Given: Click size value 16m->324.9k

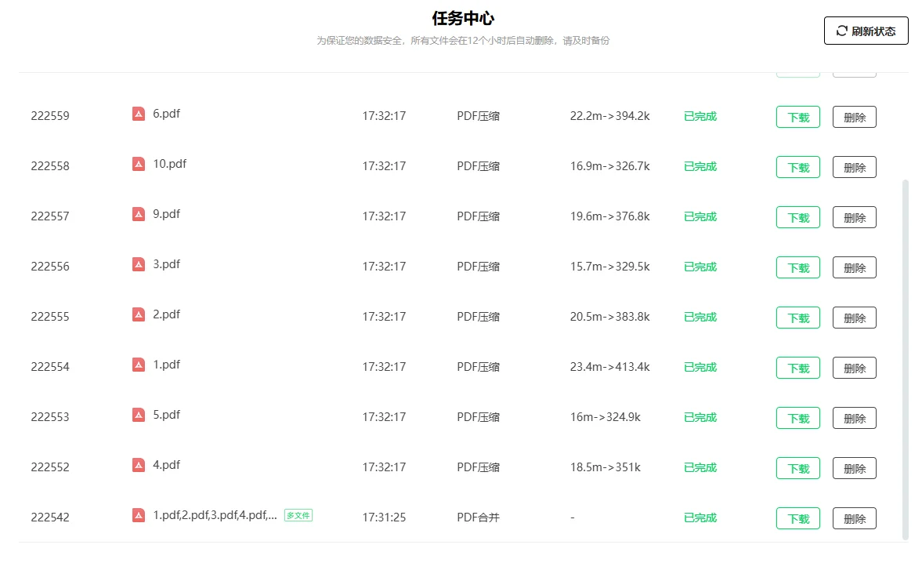Looking at the screenshot, I should point(605,417).
